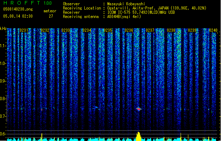
Task: Select the file name 0508140230.png
Action: coord(18,10)
